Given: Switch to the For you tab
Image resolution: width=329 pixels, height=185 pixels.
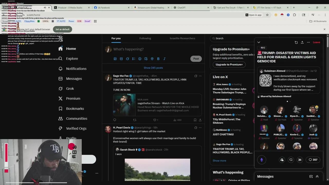Looking at the screenshot, I should pos(116,38).
